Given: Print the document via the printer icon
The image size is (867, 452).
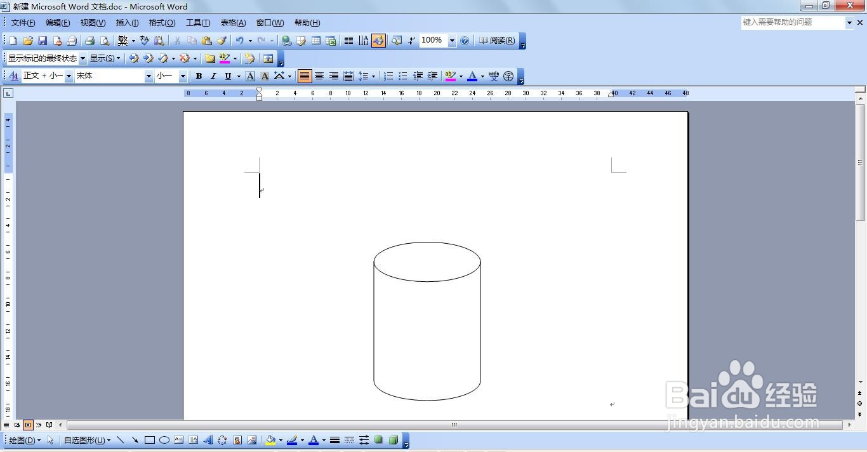Looking at the screenshot, I should (x=89, y=41).
